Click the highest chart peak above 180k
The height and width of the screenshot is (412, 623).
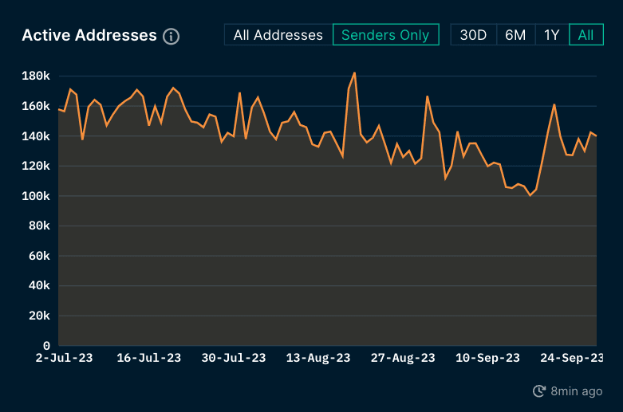pyautogui.click(x=354, y=73)
